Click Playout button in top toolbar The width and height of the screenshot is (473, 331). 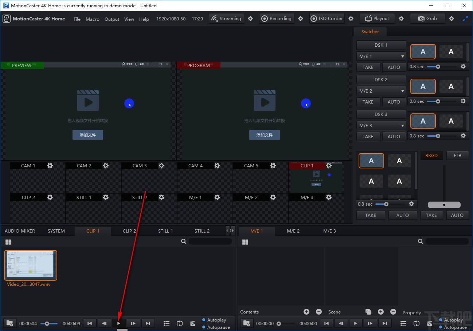pyautogui.click(x=377, y=19)
